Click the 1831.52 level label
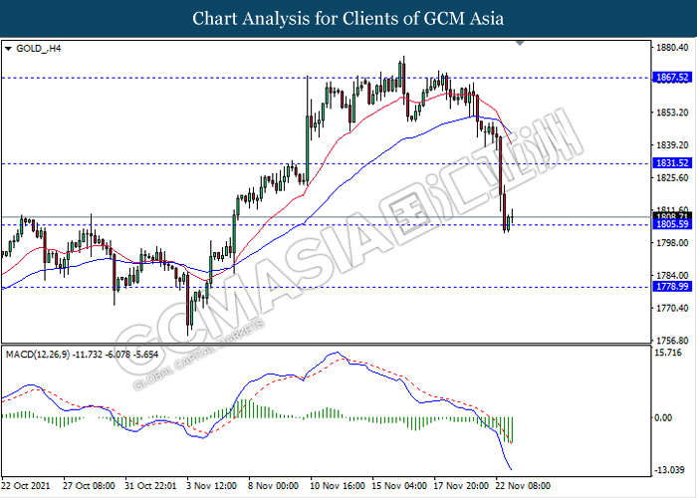Screen dimensions: 697x498 [672, 163]
